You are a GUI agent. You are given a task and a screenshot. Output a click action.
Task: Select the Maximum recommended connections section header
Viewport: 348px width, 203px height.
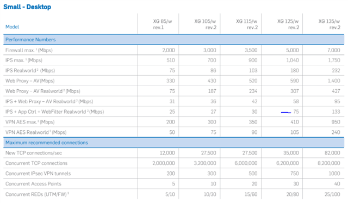(47, 143)
